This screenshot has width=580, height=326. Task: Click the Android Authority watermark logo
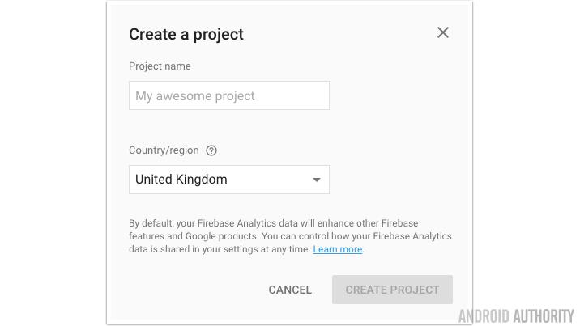[x=516, y=315]
